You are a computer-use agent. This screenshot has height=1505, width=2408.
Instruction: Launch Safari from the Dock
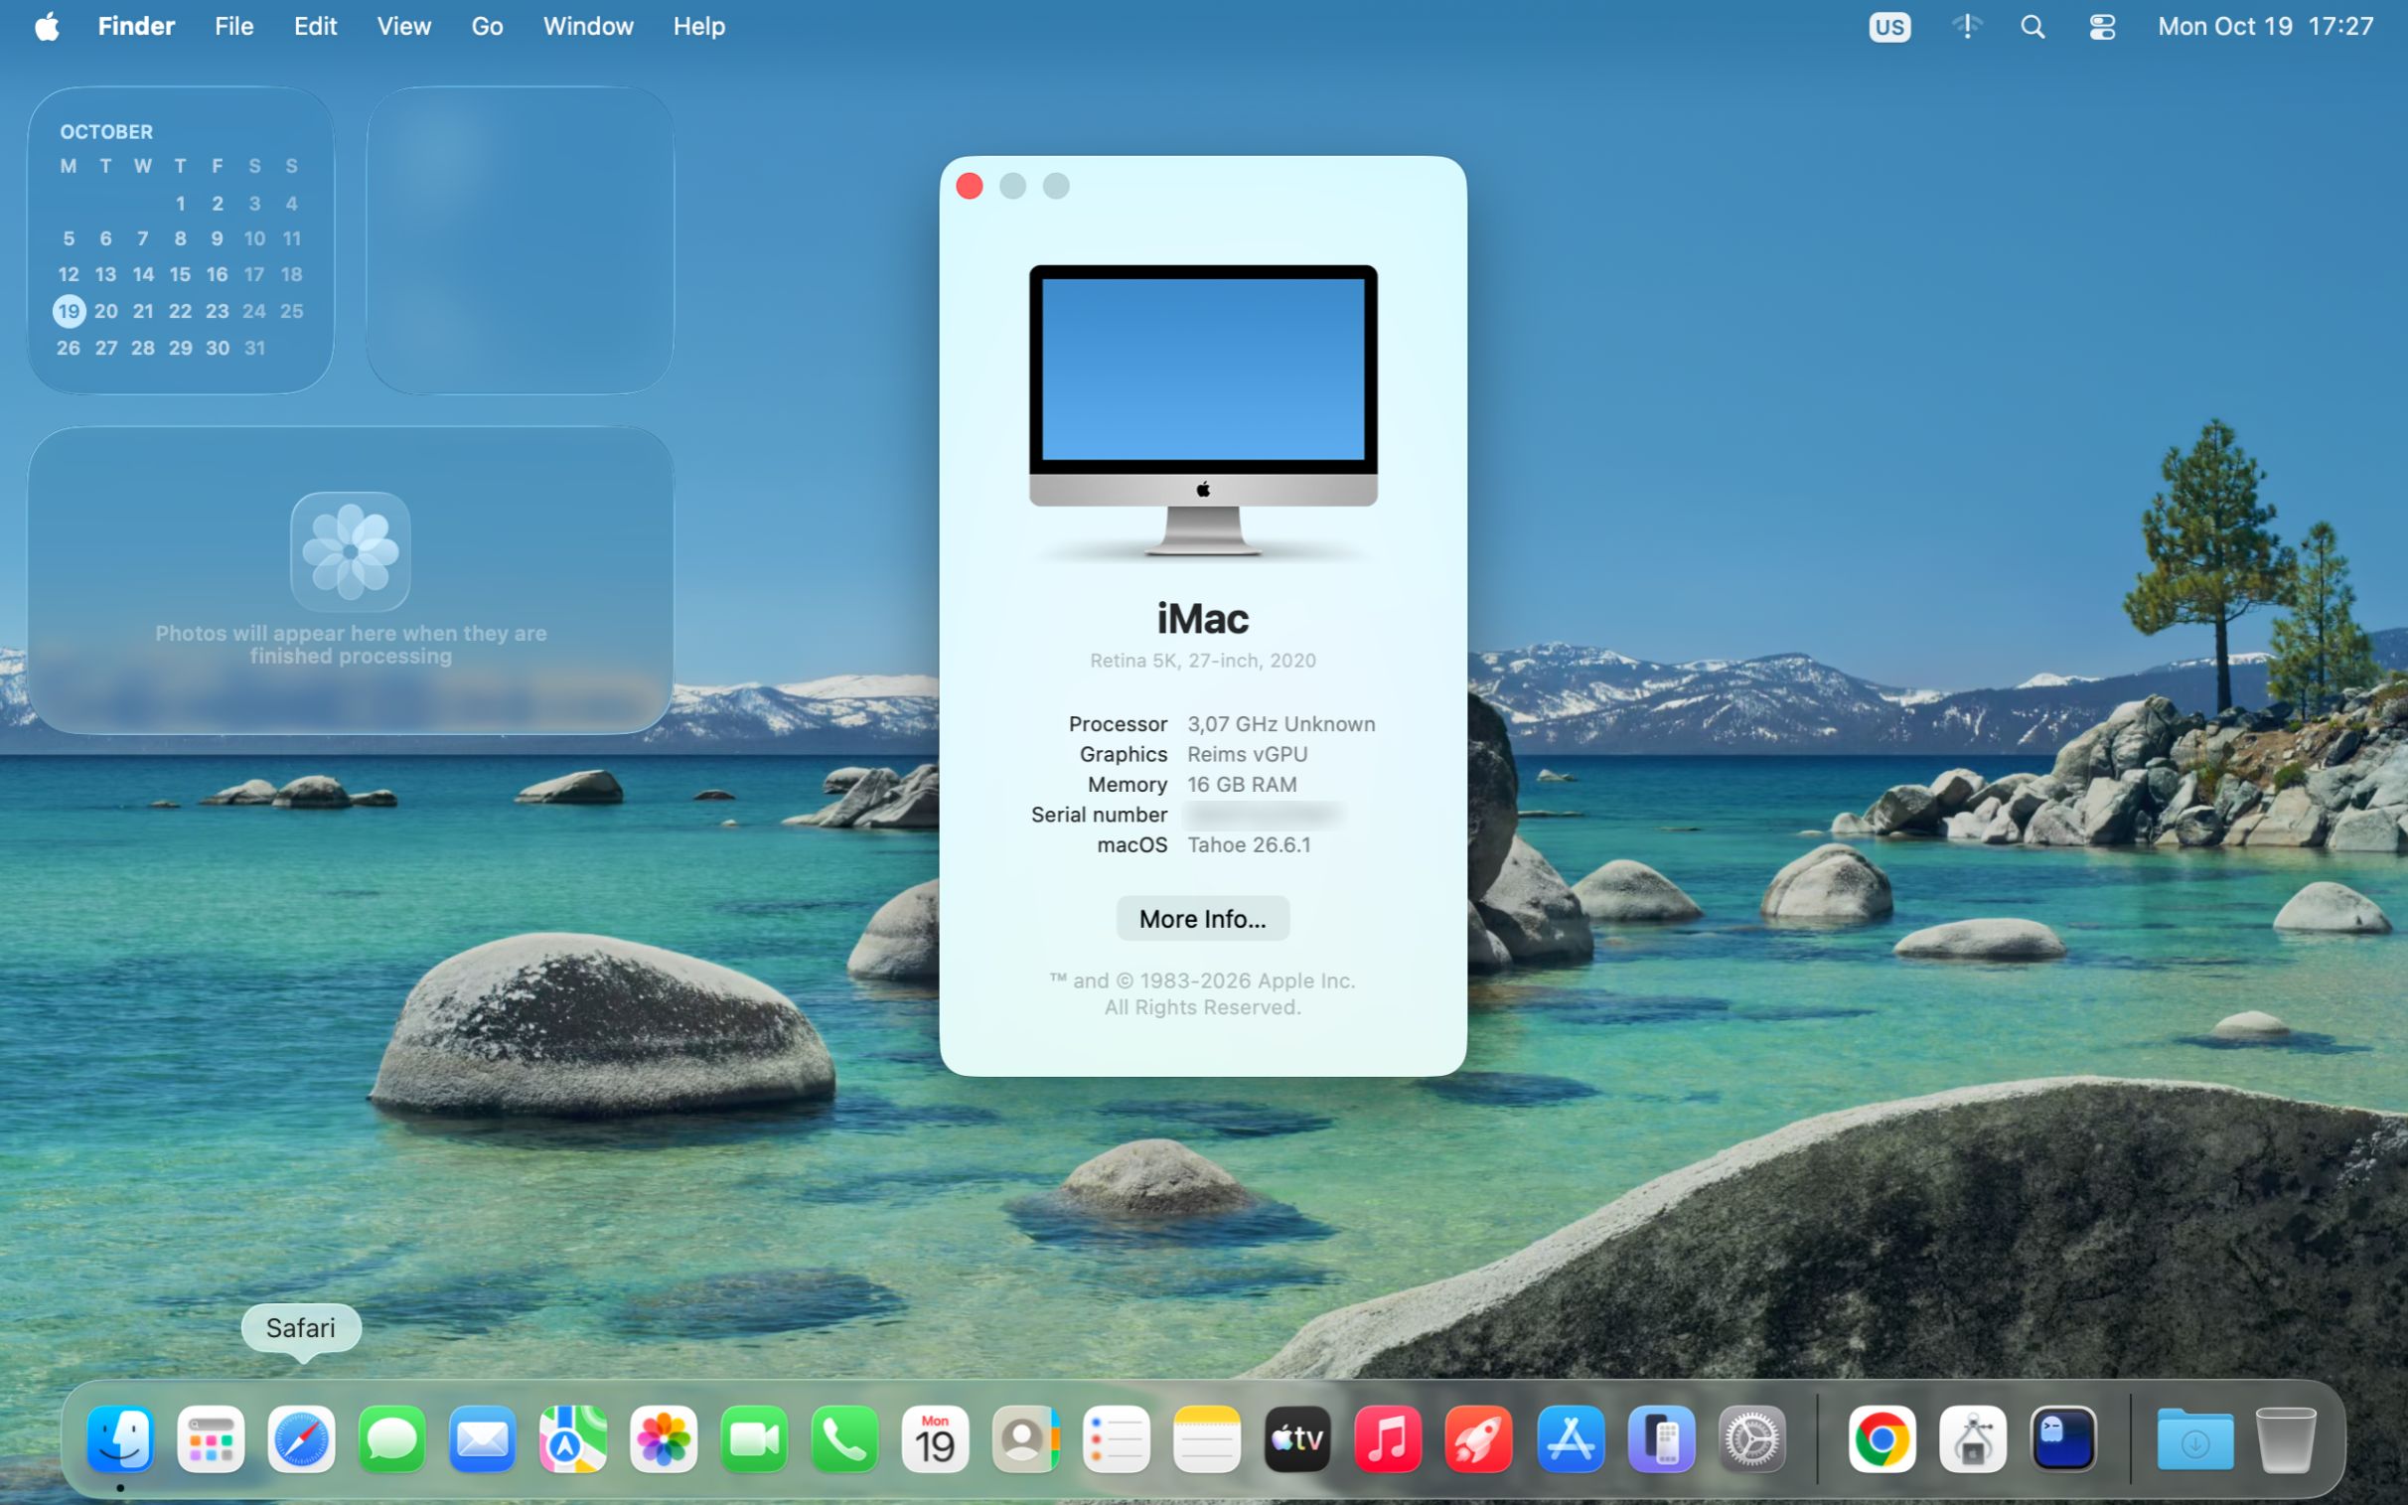[x=302, y=1438]
